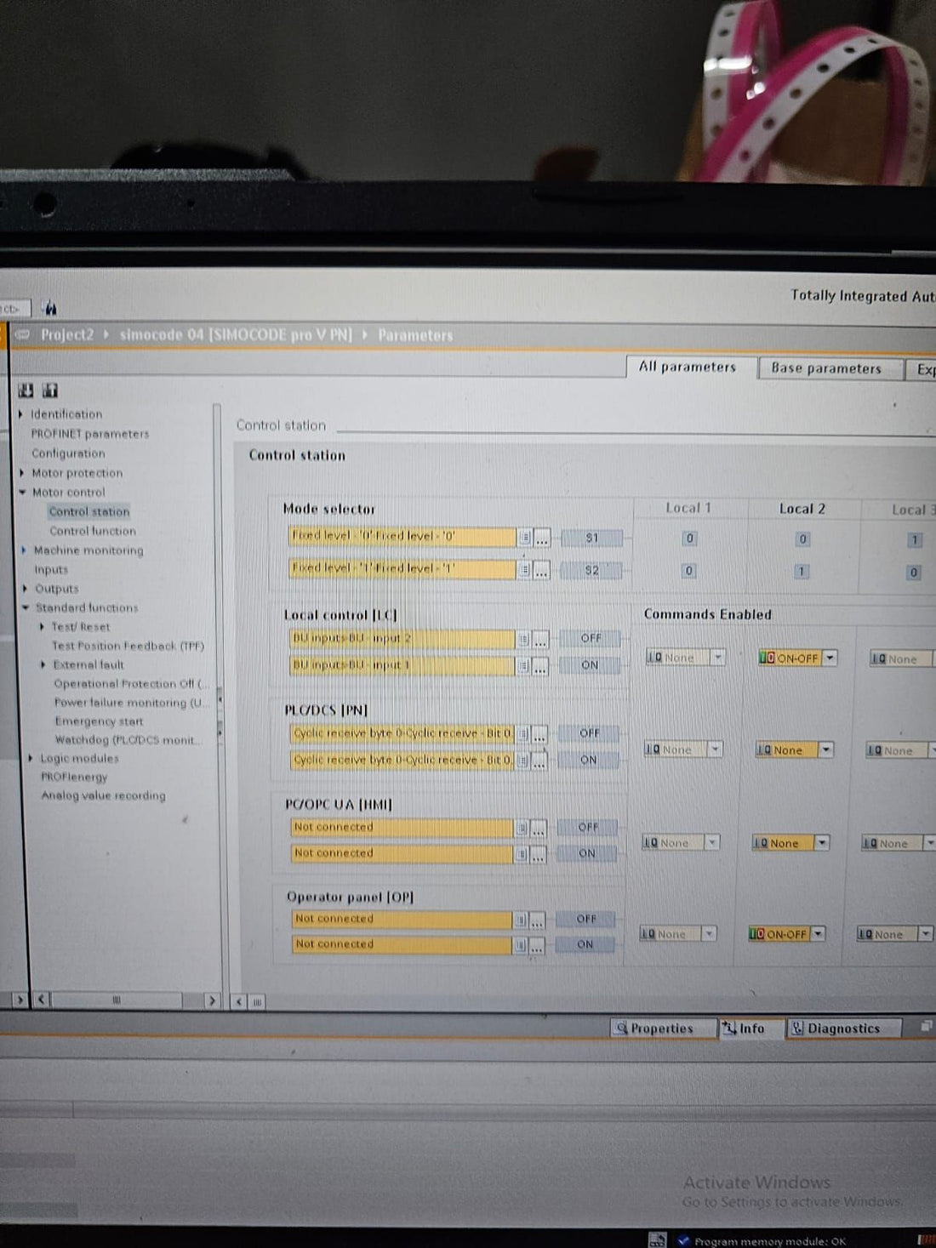Expand the Motor protection tree node

pyautogui.click(x=22, y=473)
